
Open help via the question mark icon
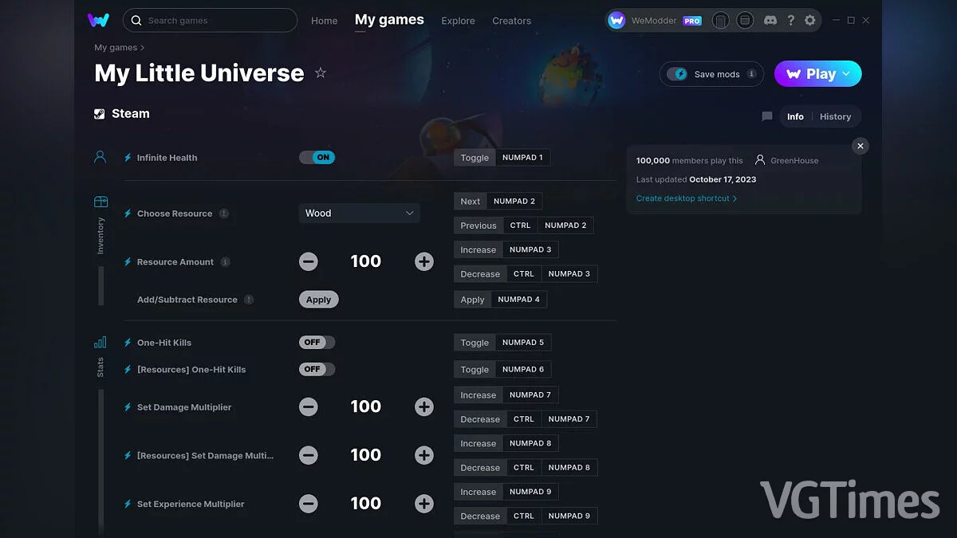[790, 20]
